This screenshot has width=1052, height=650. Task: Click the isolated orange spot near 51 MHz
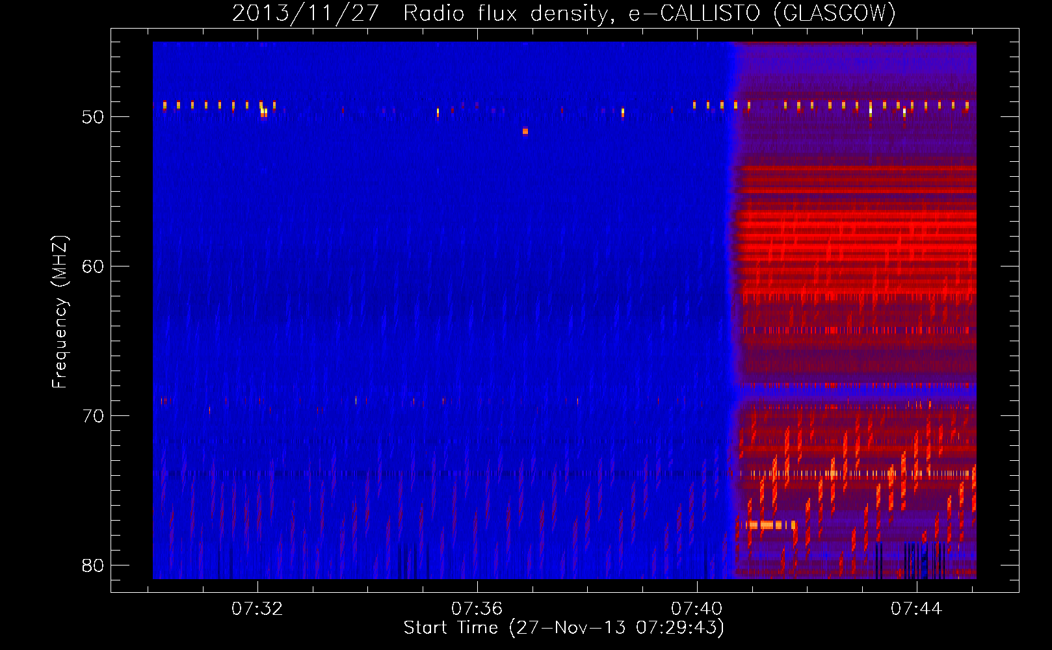pyautogui.click(x=525, y=131)
